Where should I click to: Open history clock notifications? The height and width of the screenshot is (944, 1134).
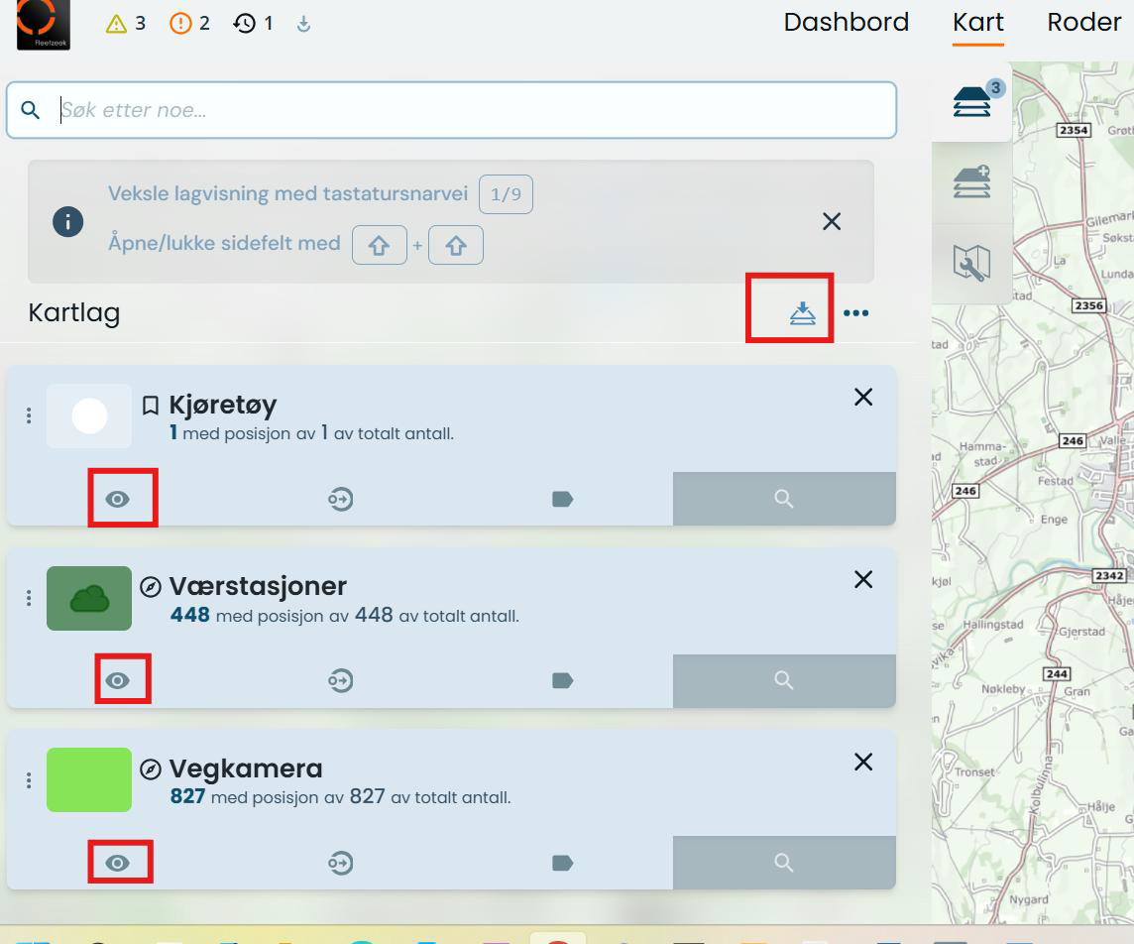[x=245, y=24]
